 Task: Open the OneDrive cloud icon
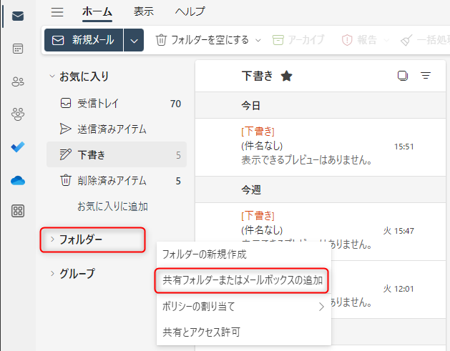(18, 179)
